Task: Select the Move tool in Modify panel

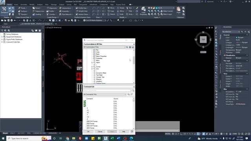Action: pos(111,8)
